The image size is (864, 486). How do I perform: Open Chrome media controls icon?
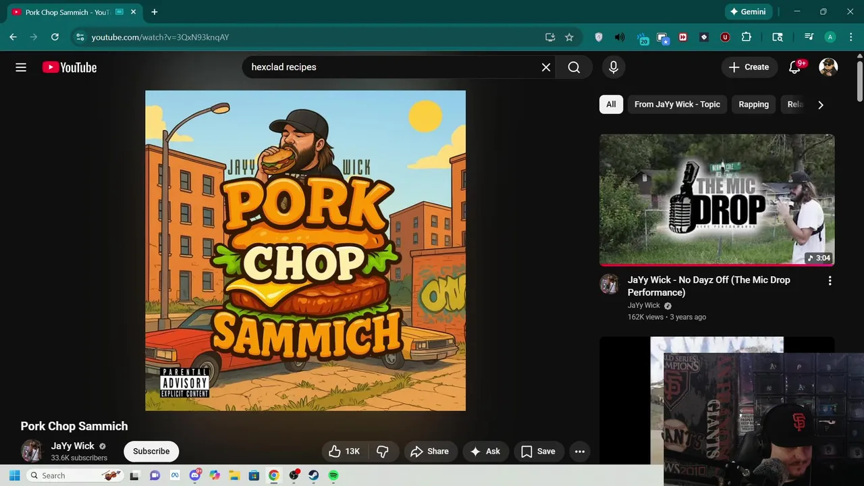click(809, 37)
